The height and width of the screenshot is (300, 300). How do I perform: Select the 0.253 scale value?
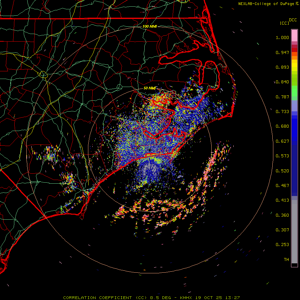282,245
